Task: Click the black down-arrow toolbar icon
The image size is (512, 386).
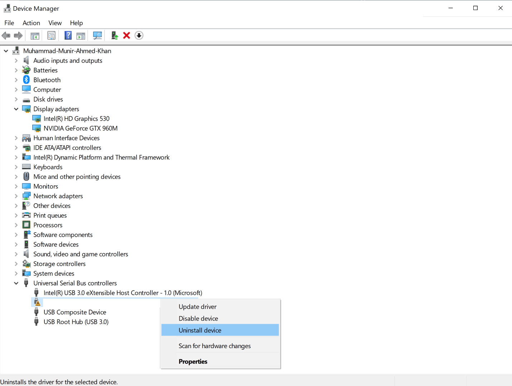Action: coord(139,35)
